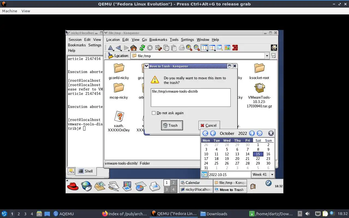Open the Settings menu in Konqueror
349x218 pixels.
(x=187, y=40)
